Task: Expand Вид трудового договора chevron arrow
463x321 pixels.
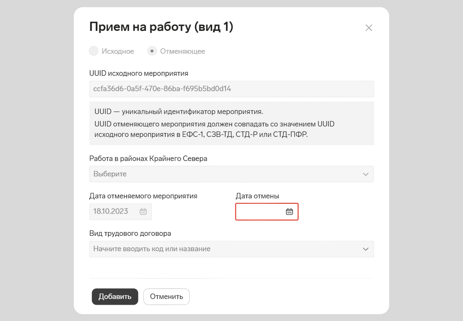Action: point(366,249)
